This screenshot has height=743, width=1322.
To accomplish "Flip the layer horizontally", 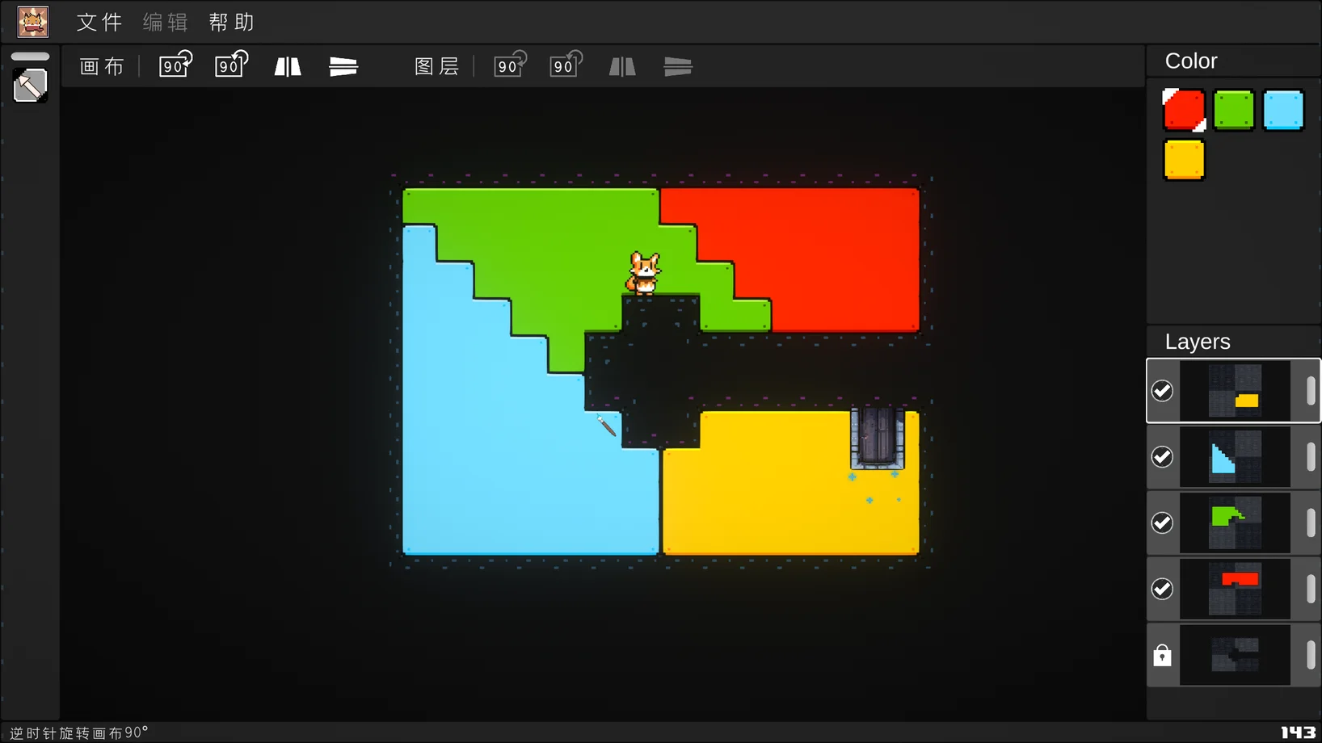I will 622,66.
